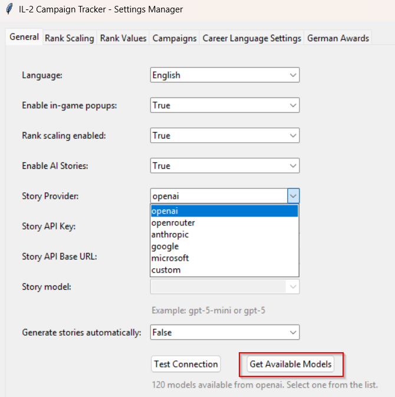Viewport: 395px width, 397px height.
Task: Expand the Enable AI Stories dropdown
Action: [x=225, y=166]
